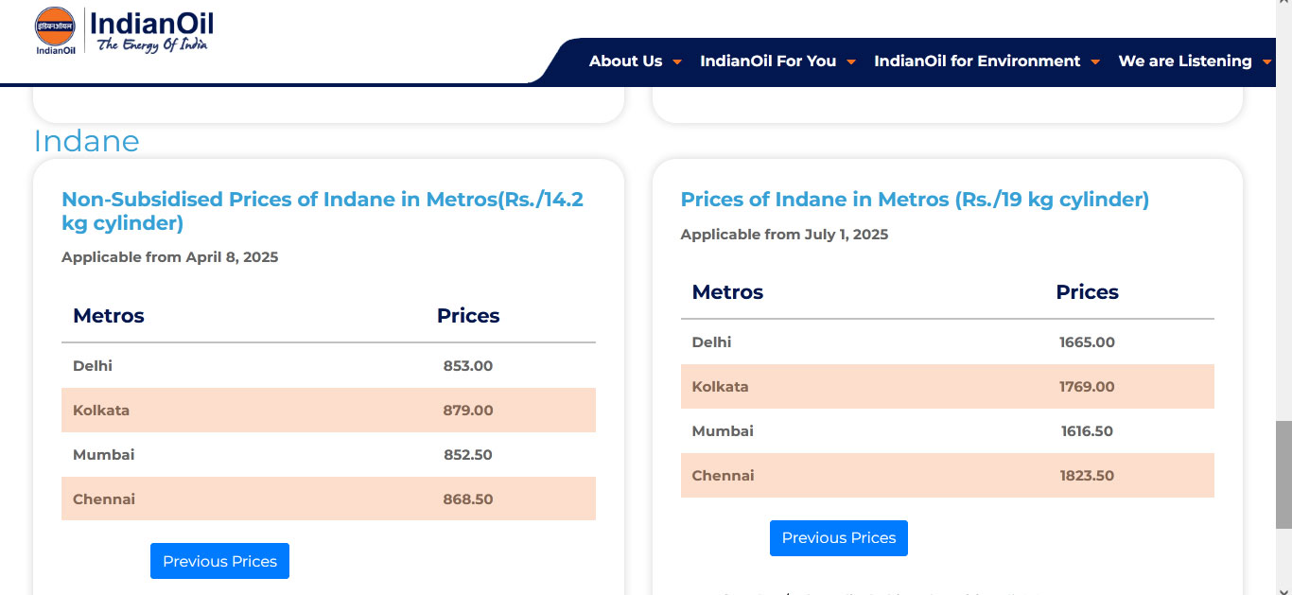The height and width of the screenshot is (595, 1292).
Task: Click the 1616.50 price value
Action: pos(1087,431)
